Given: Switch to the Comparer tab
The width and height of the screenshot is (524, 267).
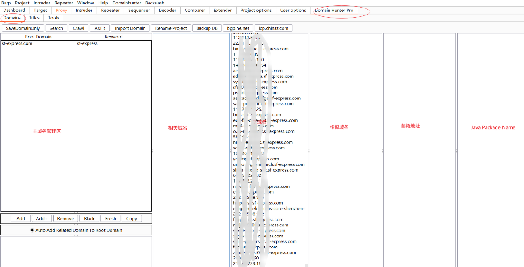Looking at the screenshot, I should pyautogui.click(x=195, y=10).
